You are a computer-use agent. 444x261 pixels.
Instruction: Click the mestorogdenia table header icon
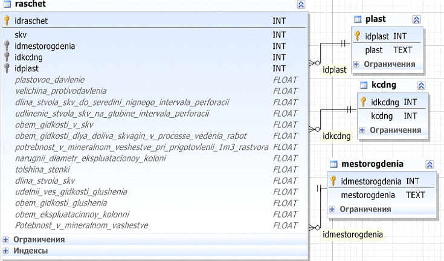[x=333, y=164]
